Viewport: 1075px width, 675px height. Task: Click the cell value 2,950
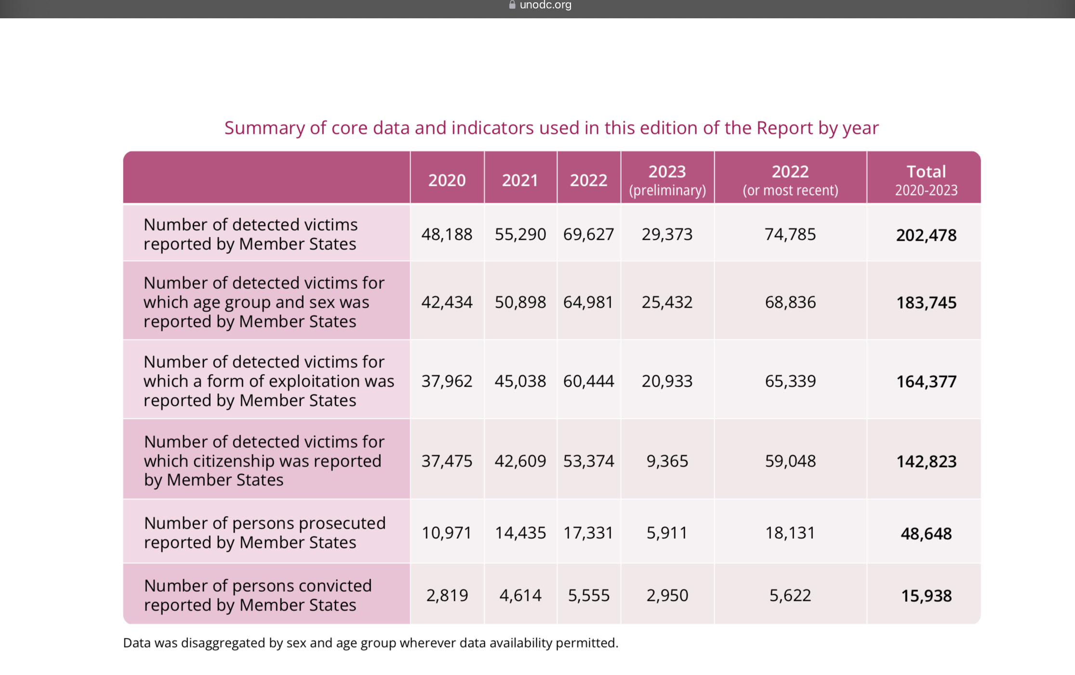(x=667, y=596)
